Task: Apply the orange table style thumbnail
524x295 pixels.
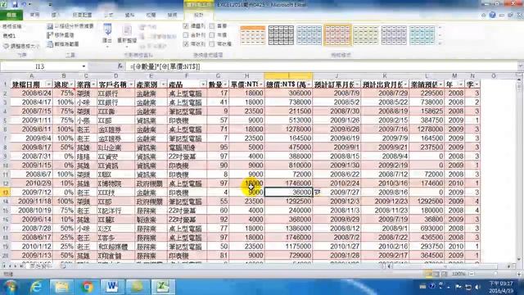Action: pos(253,34)
